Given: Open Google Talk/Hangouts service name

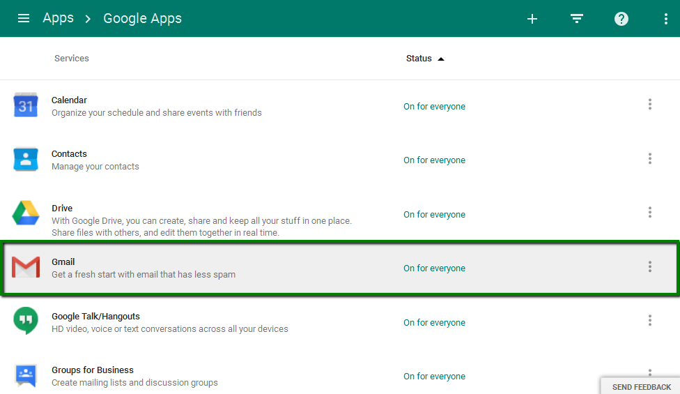Looking at the screenshot, I should coord(95,316).
